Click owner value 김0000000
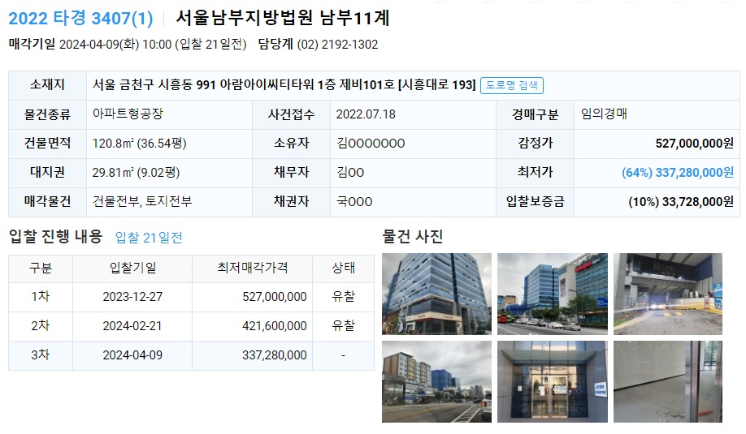 pos(371,144)
